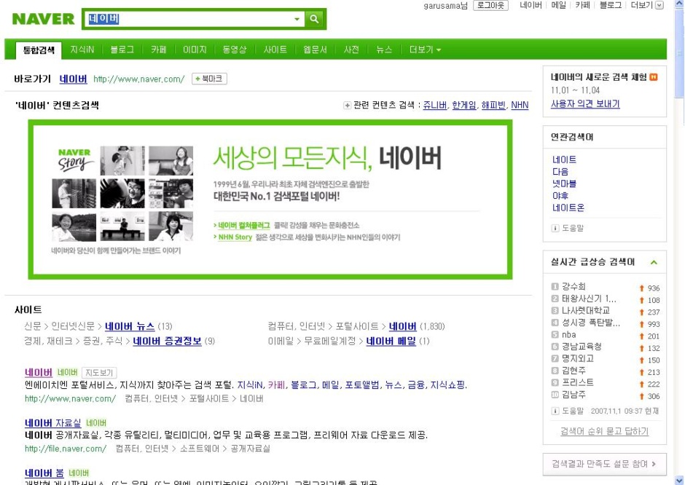Open the 네이버 자료실 result link
Viewport: 685px width, 485px height.
point(53,423)
